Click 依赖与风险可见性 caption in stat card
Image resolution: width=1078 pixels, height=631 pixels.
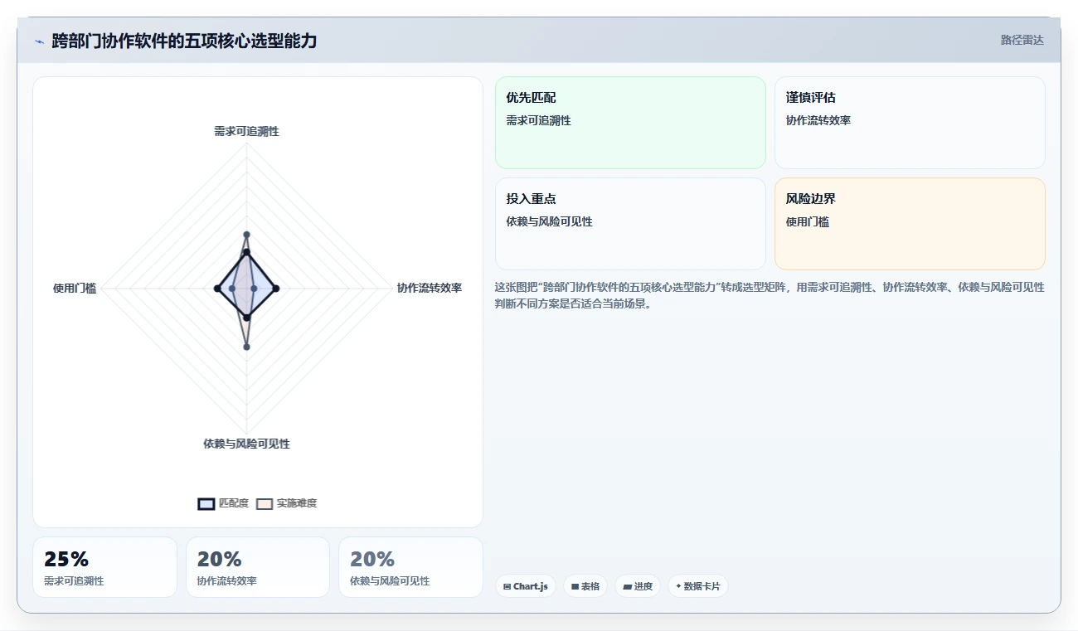[390, 581]
